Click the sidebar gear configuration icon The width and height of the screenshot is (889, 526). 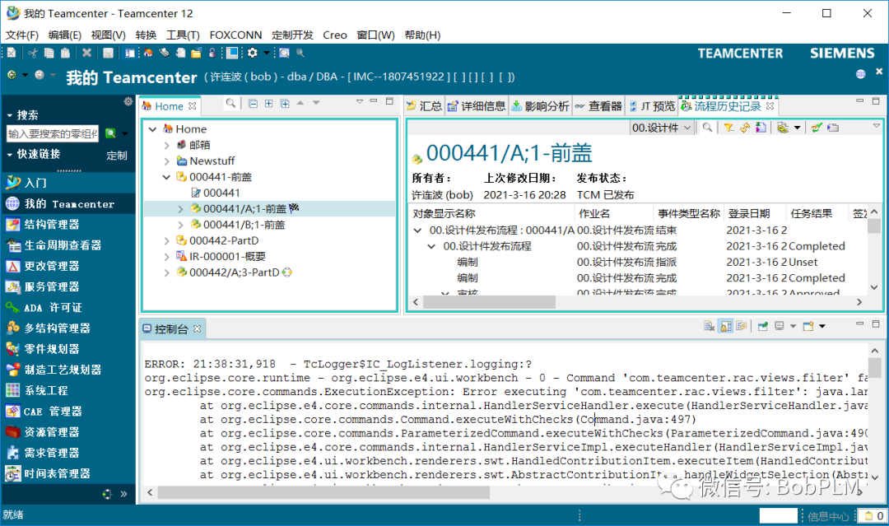(x=128, y=101)
